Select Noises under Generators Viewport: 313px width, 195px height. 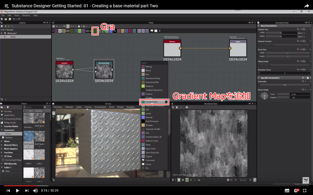coord(11,134)
